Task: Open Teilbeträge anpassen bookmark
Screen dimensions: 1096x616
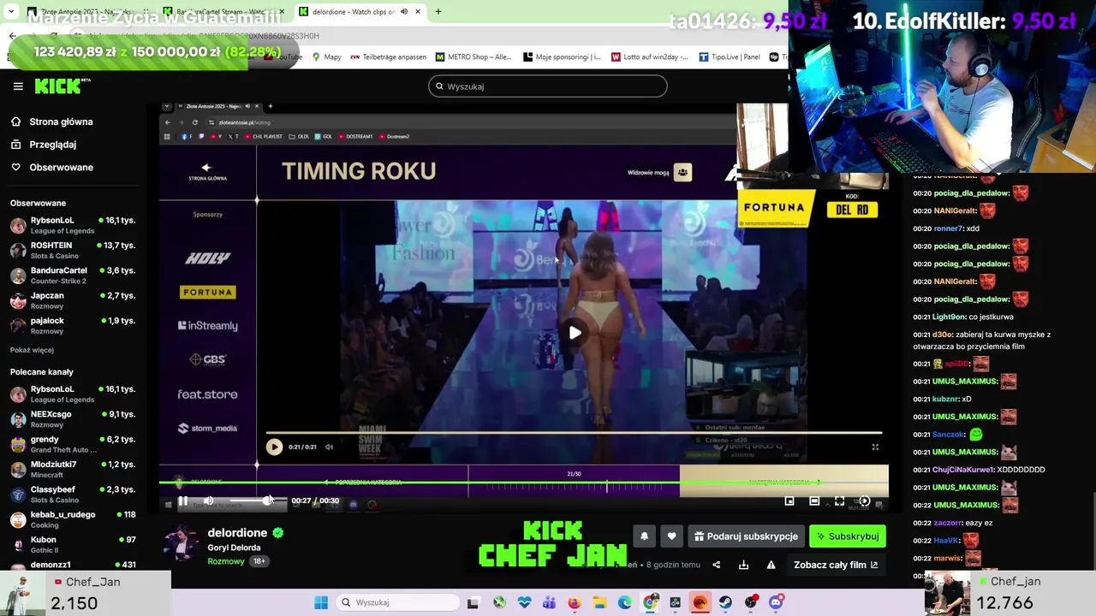Action: [388, 57]
